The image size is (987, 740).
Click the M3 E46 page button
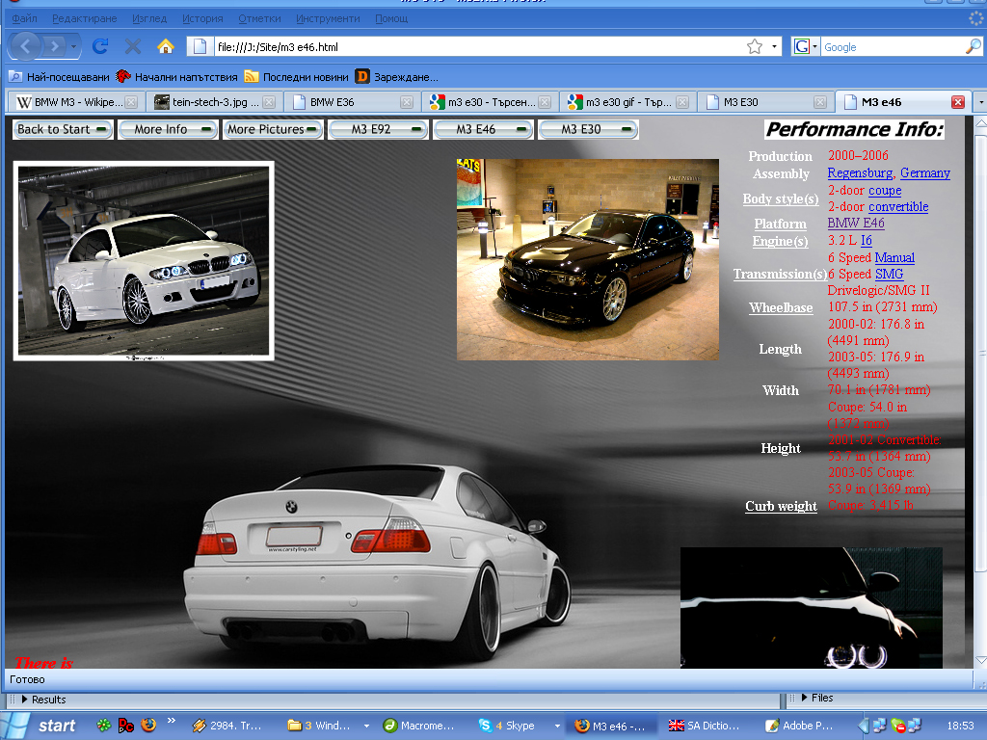point(483,130)
